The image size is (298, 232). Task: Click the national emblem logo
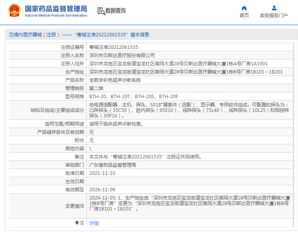pos(14,11)
